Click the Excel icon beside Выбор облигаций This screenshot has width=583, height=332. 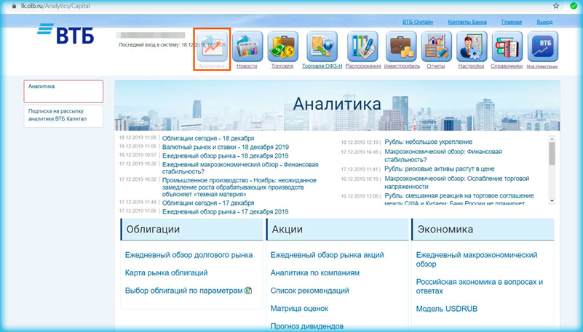tap(248, 291)
